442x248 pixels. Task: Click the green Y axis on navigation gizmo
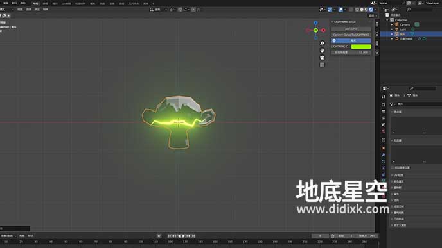[x=315, y=30]
